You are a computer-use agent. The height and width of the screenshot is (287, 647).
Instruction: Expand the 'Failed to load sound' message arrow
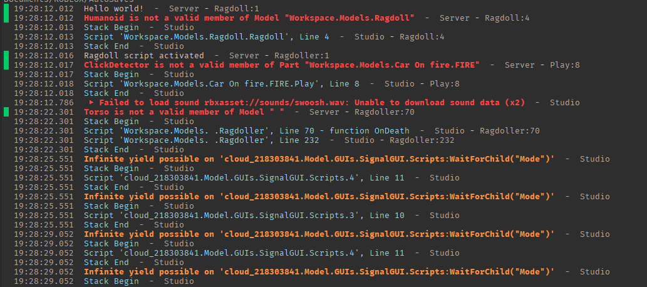pos(91,102)
